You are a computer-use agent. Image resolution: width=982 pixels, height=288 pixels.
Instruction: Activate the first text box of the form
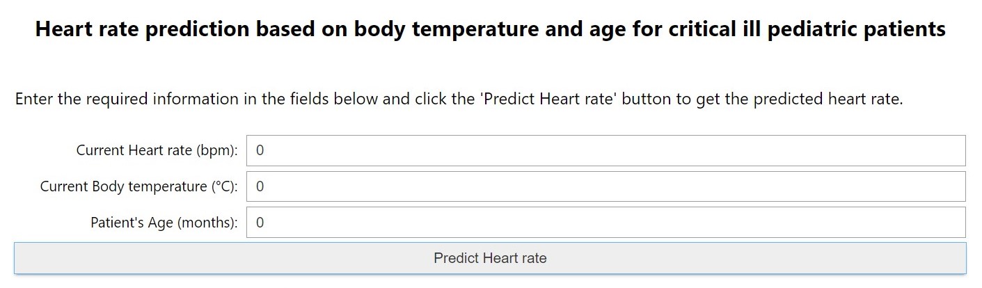(605, 150)
